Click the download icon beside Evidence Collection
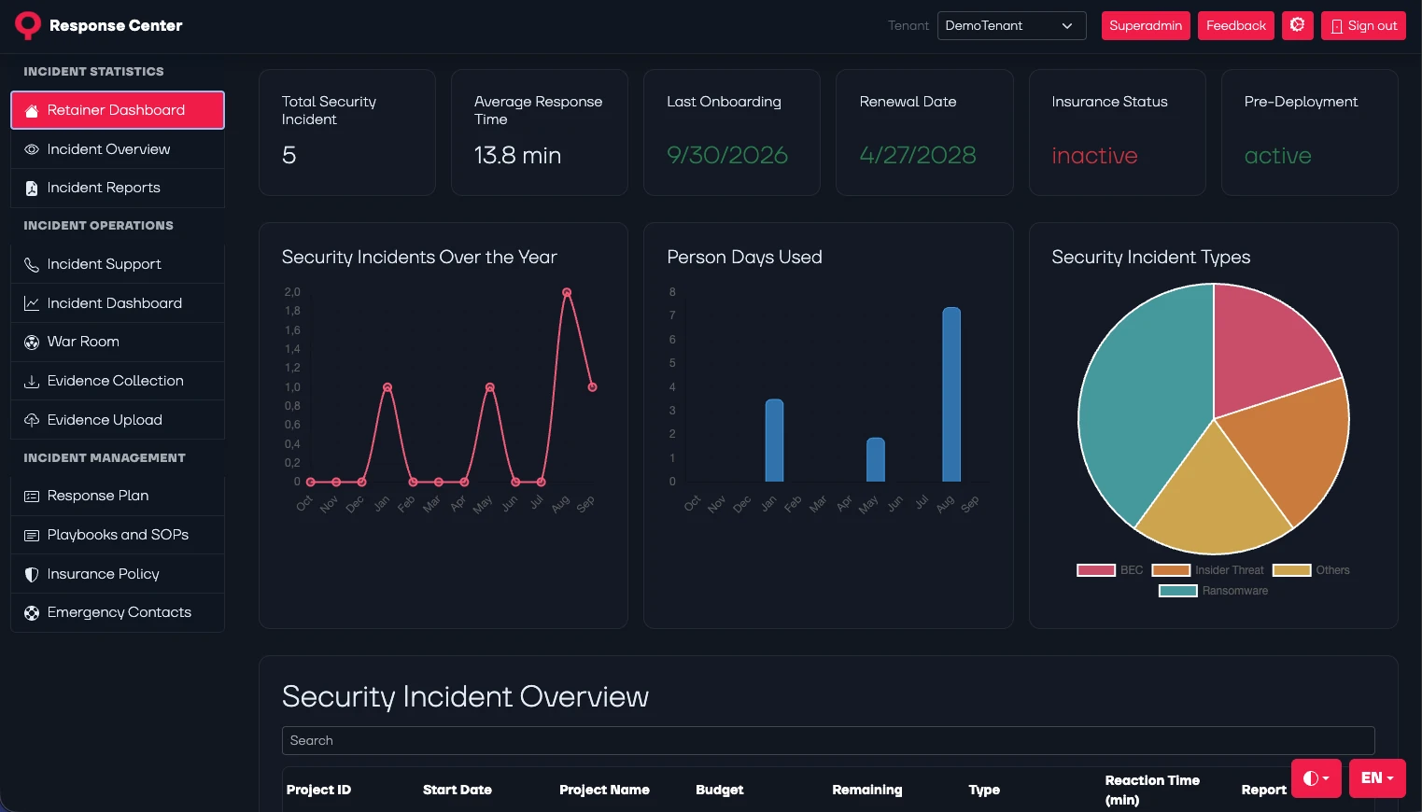The image size is (1422, 812). pos(32,381)
